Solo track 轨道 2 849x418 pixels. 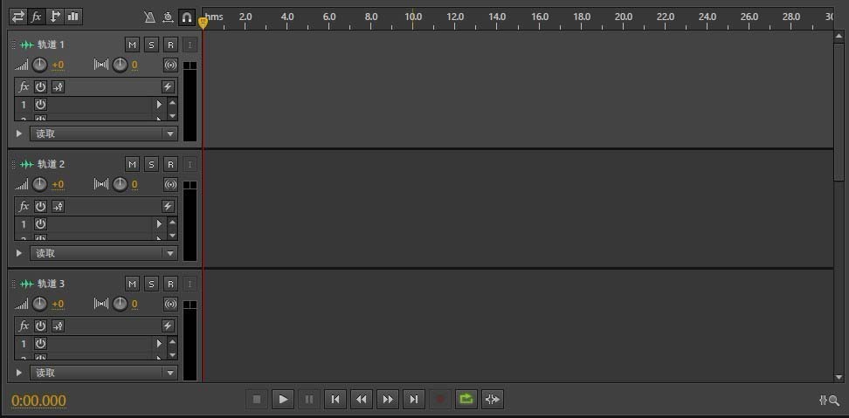pyautogui.click(x=151, y=164)
